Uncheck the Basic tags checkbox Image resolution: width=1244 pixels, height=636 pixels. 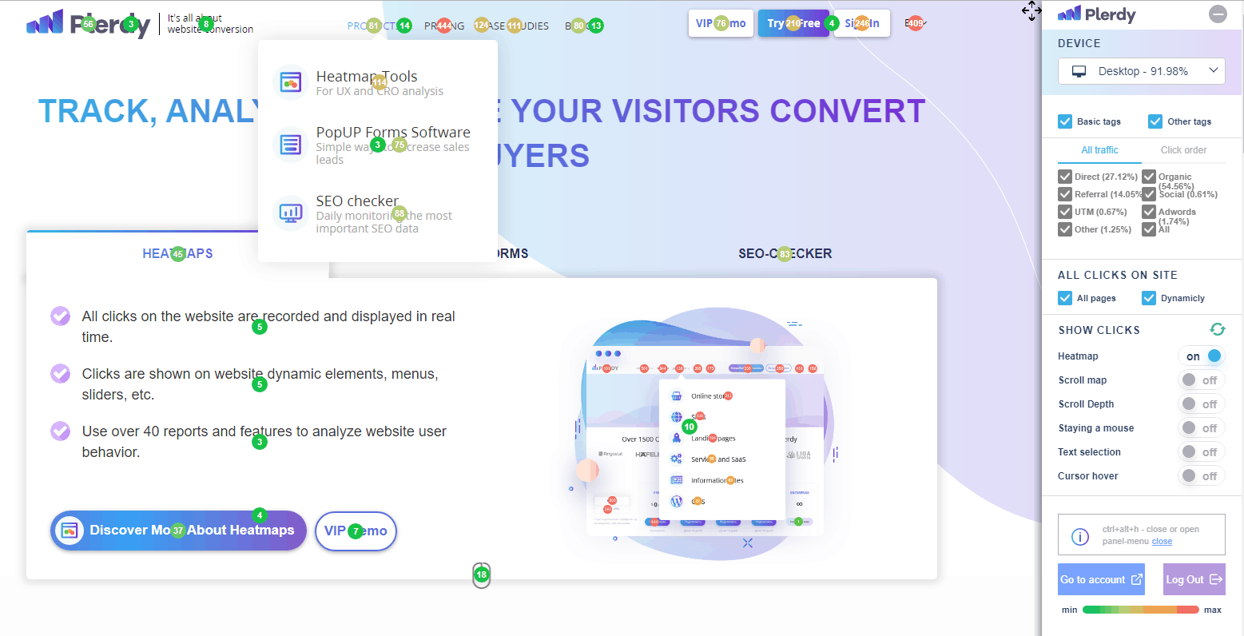[x=1065, y=121]
